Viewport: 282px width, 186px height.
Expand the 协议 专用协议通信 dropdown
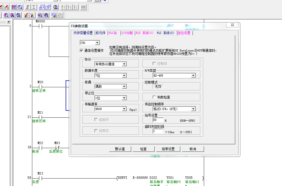[x=124, y=64]
